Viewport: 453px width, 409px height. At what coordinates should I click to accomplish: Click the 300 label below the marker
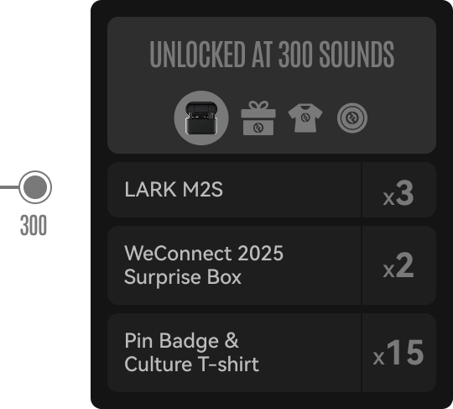coord(34,225)
